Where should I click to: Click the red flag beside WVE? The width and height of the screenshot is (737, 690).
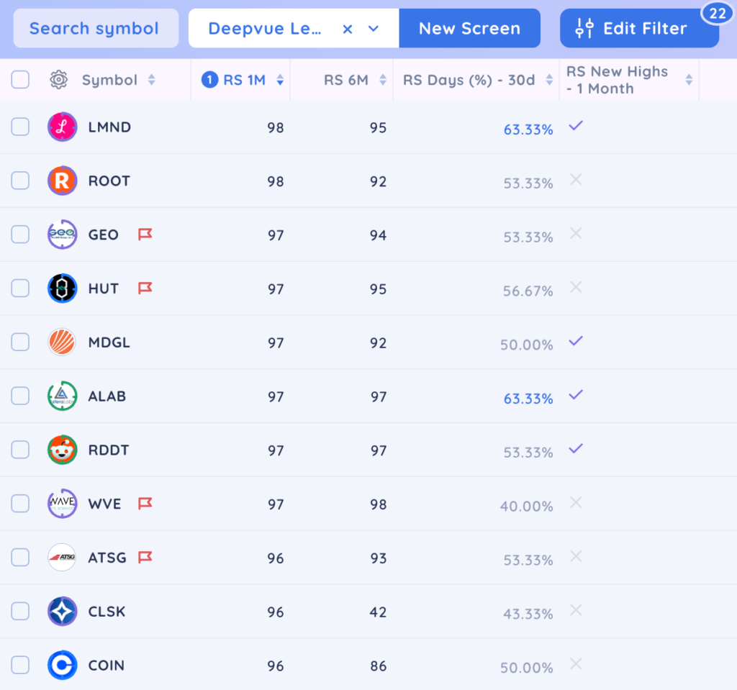coord(146,503)
